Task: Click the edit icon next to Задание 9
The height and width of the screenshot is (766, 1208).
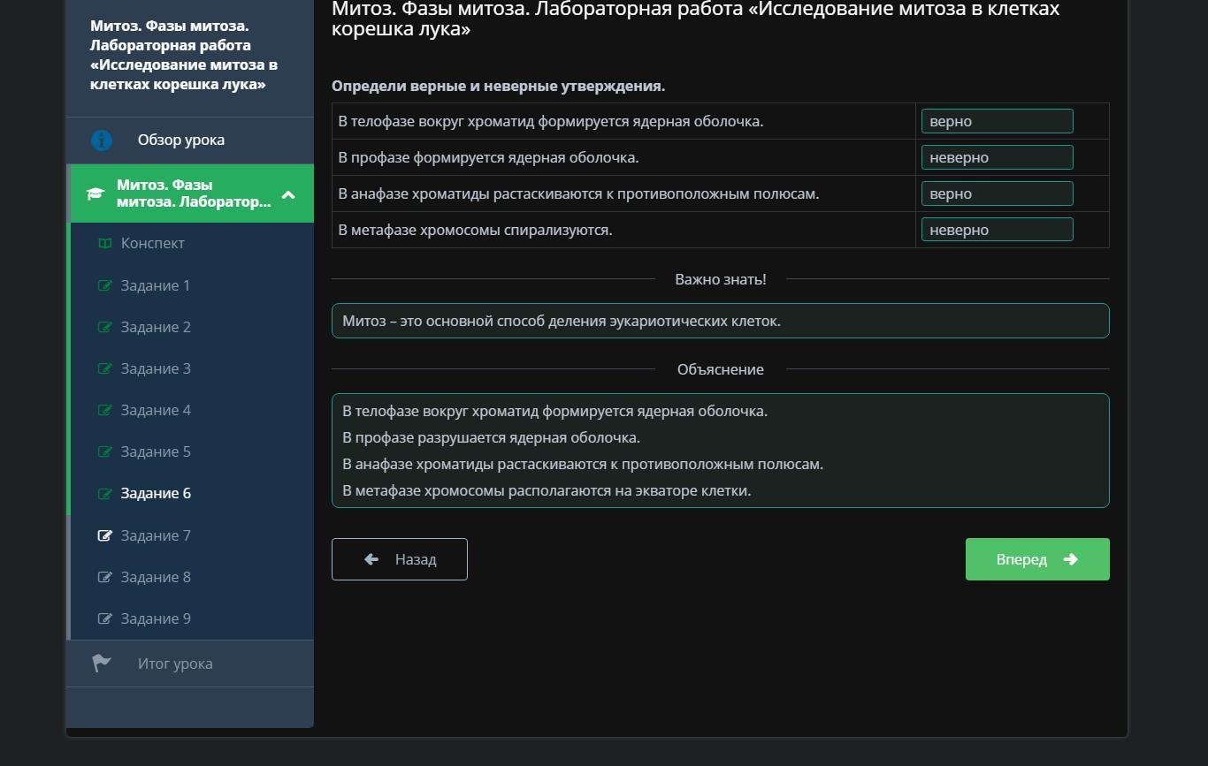Action: [105, 618]
